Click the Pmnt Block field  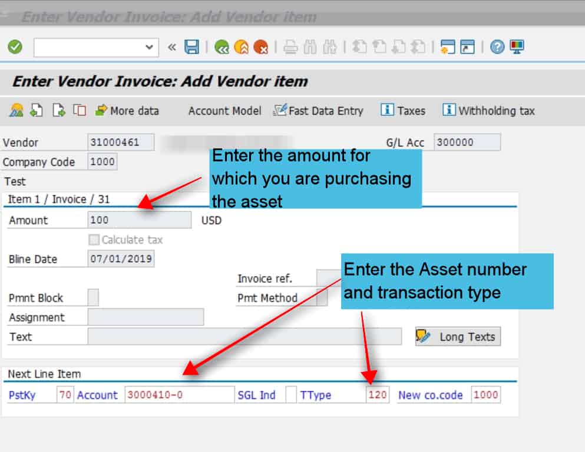tap(93, 297)
